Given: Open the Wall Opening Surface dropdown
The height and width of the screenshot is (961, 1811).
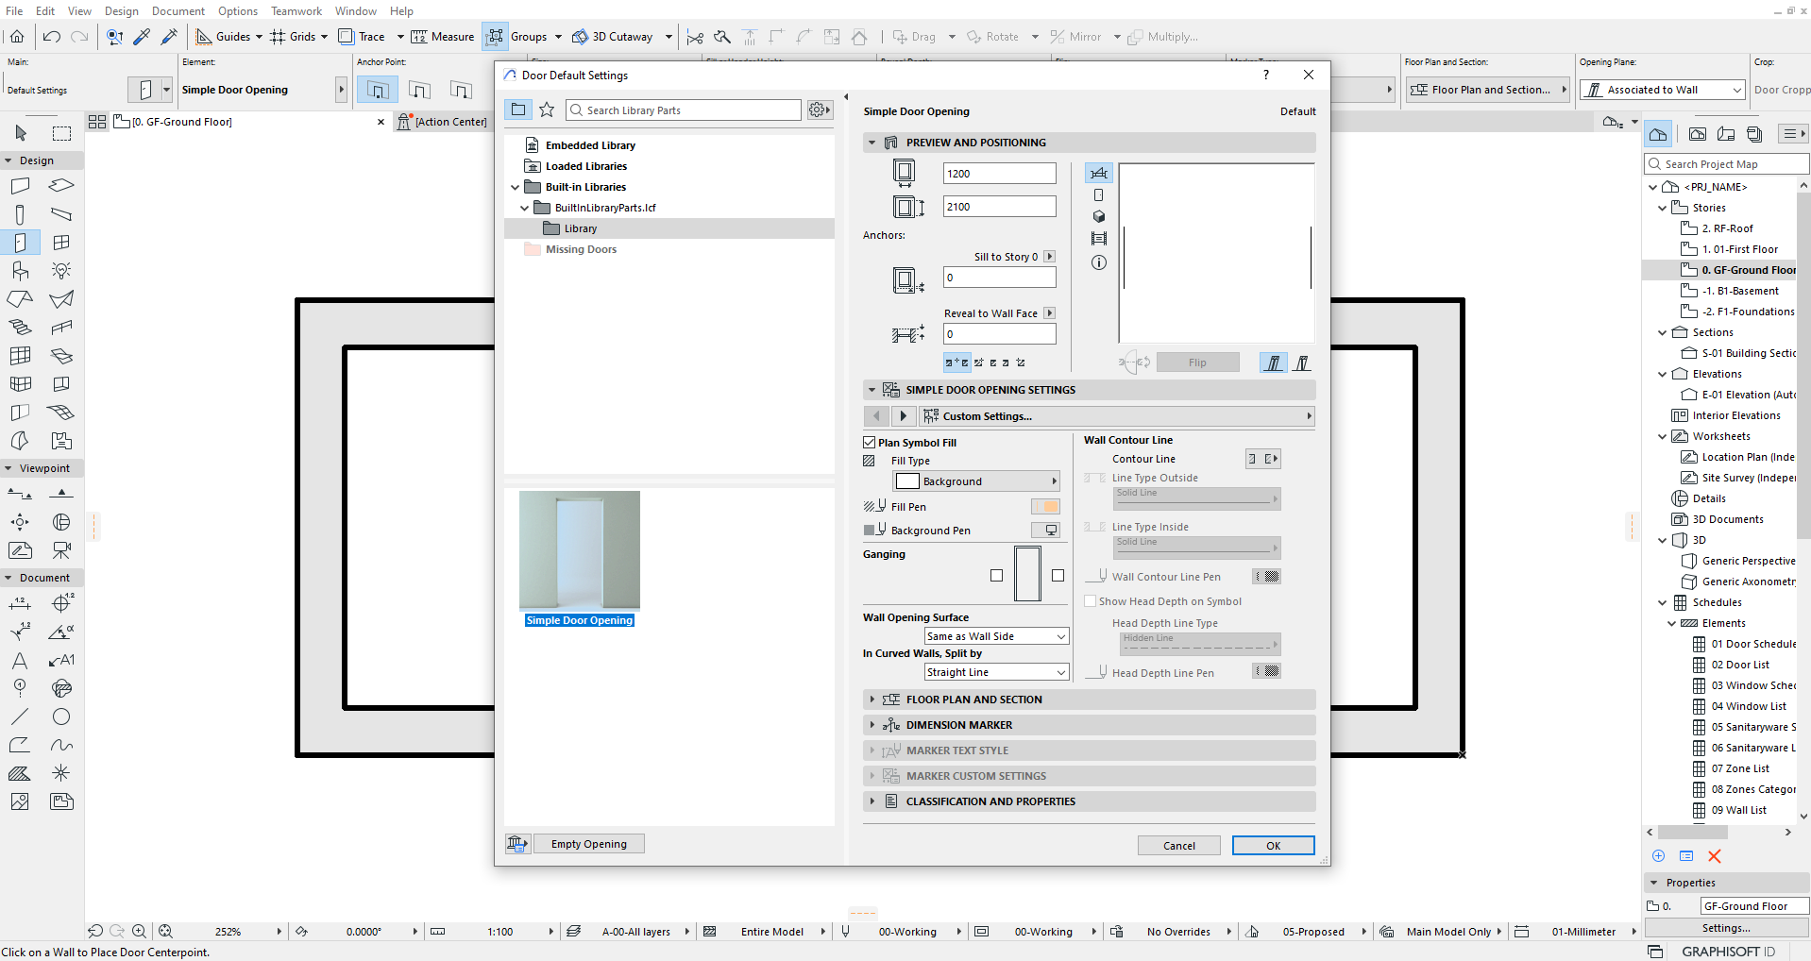Looking at the screenshot, I should [x=996, y=636].
